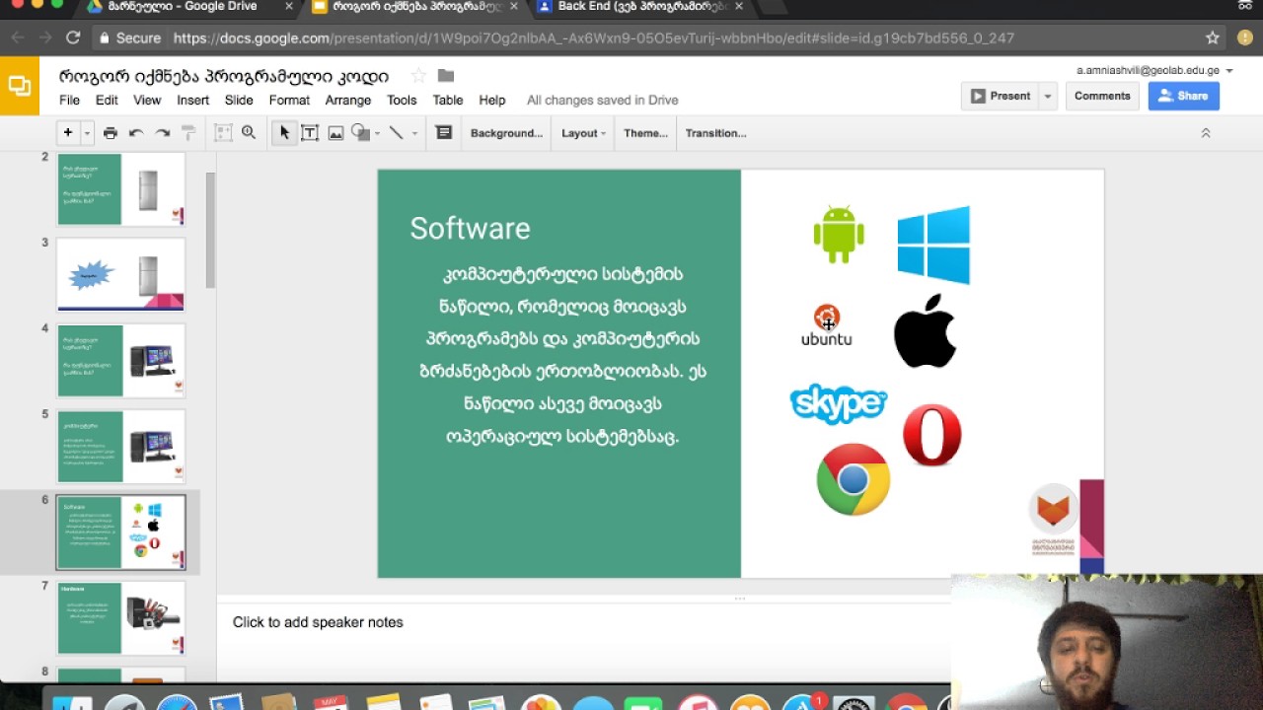Open the Help menu

tap(492, 100)
